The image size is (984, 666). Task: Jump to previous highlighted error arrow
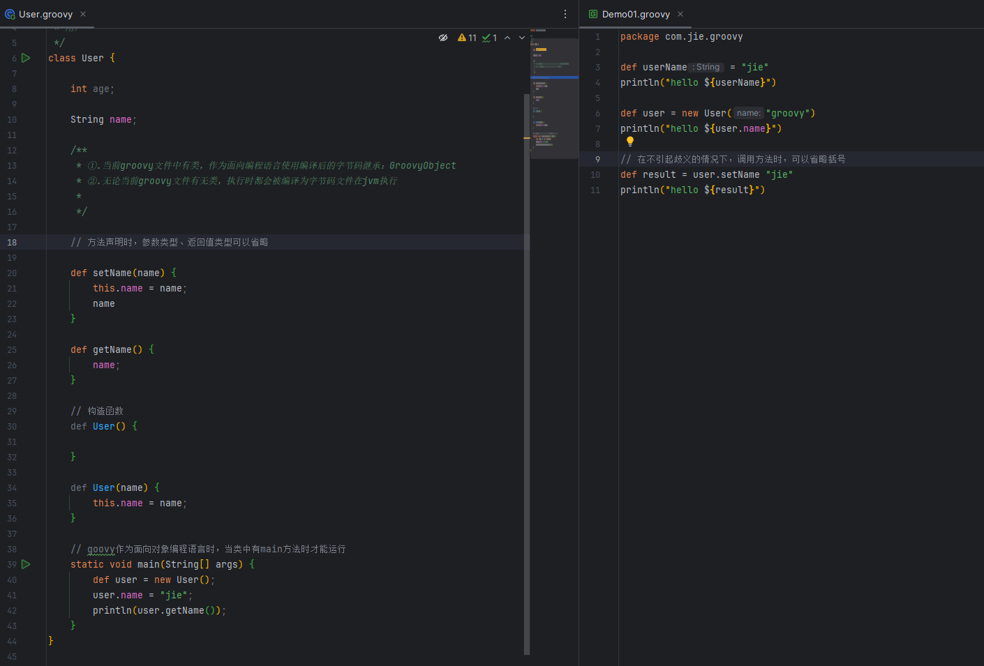[507, 38]
